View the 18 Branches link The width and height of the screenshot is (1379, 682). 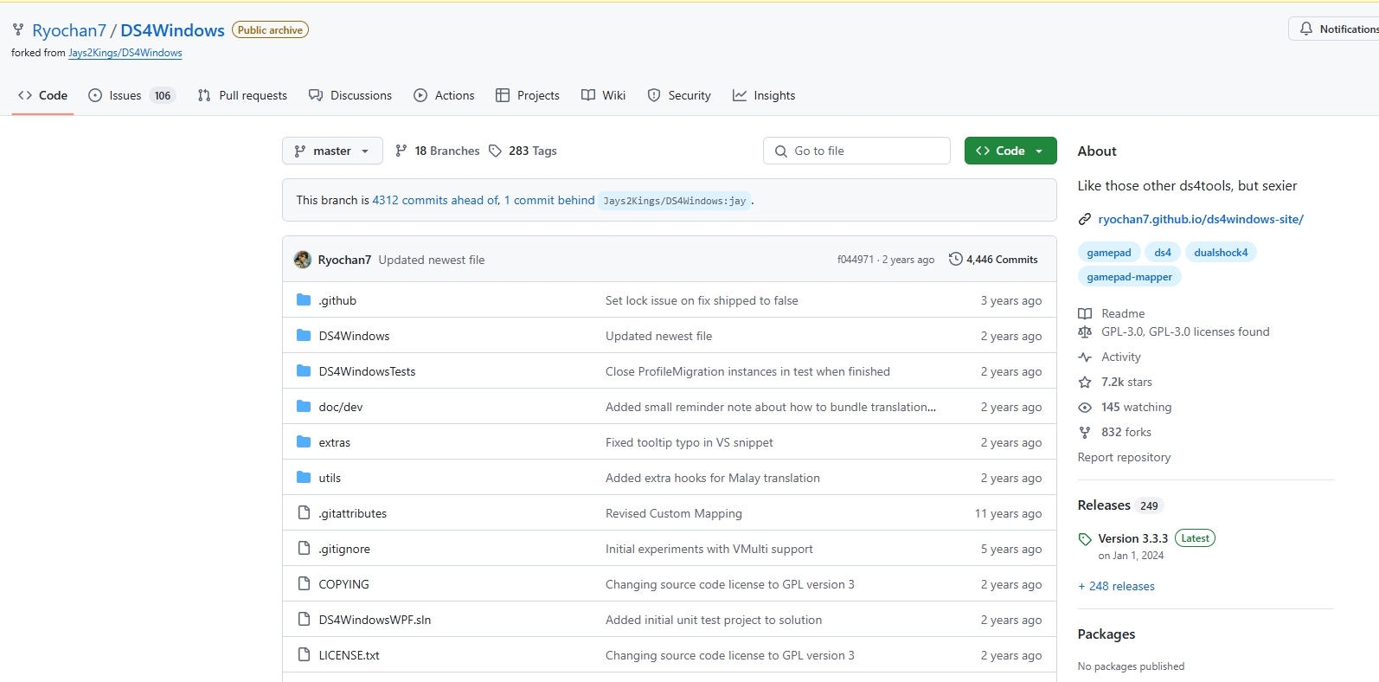pyautogui.click(x=437, y=151)
